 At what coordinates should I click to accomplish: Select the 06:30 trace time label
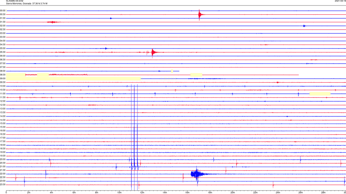point(3,60)
